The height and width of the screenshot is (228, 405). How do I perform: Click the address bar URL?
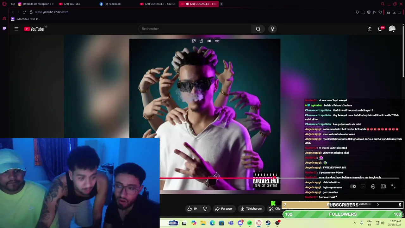pos(52,12)
